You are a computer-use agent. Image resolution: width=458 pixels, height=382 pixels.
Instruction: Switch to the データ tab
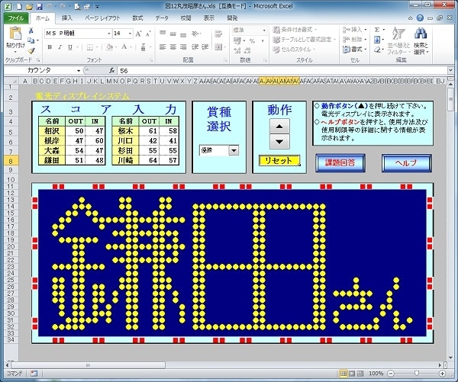pos(162,18)
